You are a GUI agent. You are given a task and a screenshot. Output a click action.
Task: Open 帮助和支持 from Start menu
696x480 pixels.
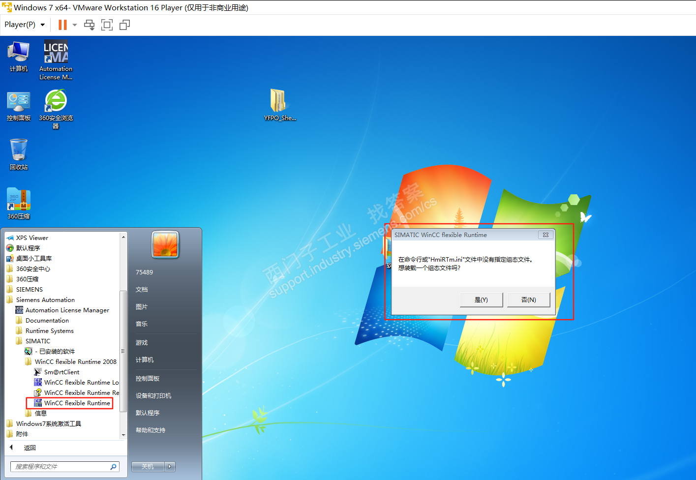151,430
